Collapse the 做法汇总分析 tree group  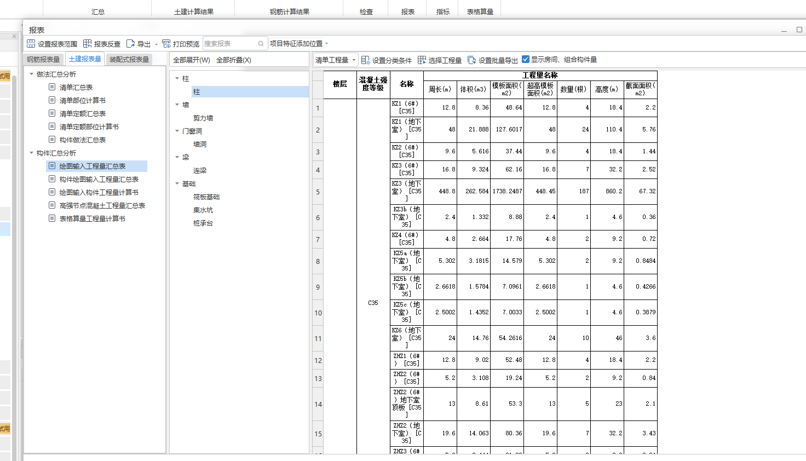(x=31, y=74)
